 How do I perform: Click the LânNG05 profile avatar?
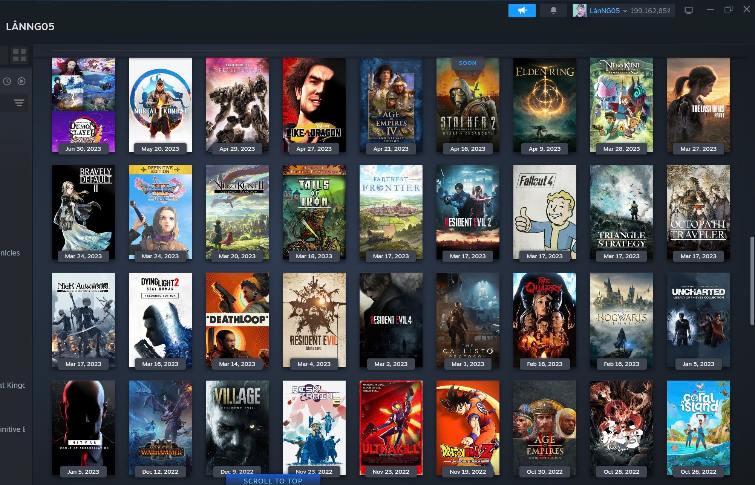pyautogui.click(x=579, y=11)
